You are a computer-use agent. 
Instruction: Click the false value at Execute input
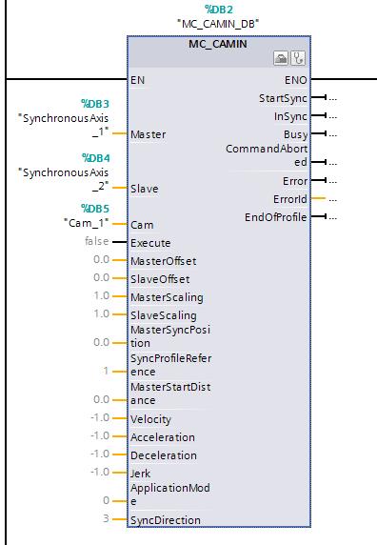point(97,241)
